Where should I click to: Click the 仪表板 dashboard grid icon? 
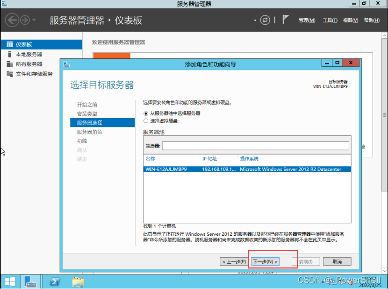click(10, 44)
